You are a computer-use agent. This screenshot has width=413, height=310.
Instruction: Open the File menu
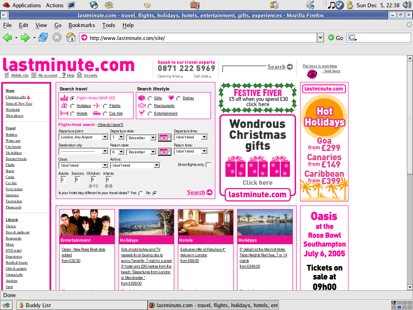[x=7, y=25]
